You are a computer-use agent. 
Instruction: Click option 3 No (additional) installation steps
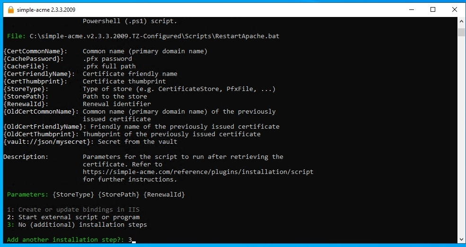[77, 225]
